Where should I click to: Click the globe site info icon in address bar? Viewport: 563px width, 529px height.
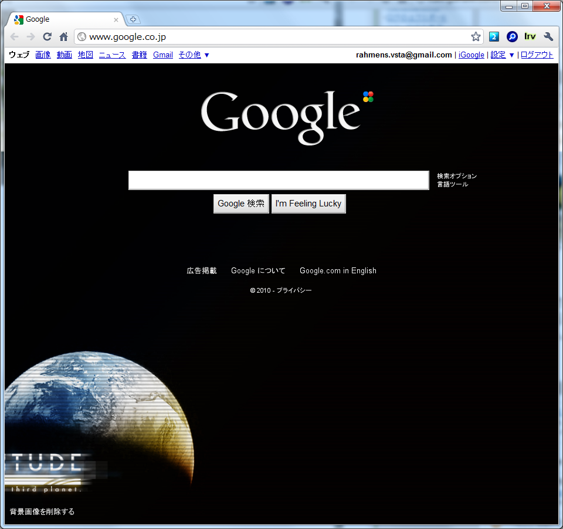tap(82, 36)
